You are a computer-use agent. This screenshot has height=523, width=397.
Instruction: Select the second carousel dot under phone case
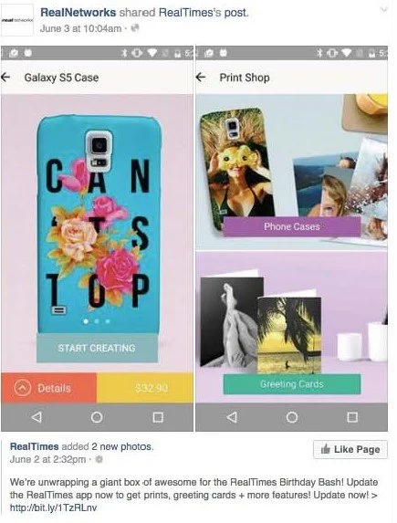click(97, 321)
